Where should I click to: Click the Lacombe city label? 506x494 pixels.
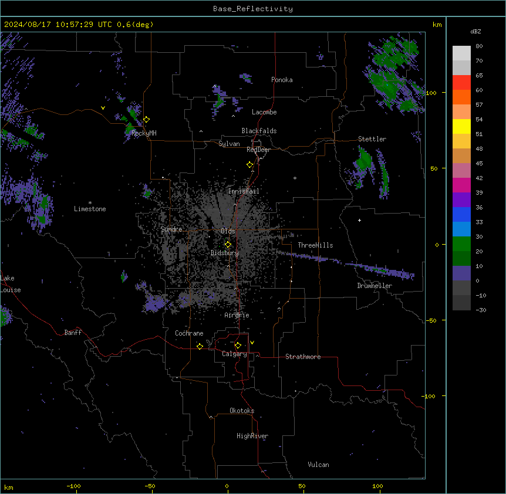[264, 112]
